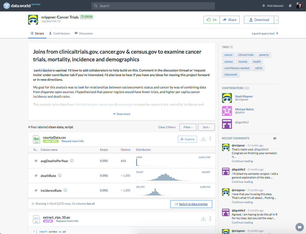Click the countyData.csv file type icon

click(36, 139)
